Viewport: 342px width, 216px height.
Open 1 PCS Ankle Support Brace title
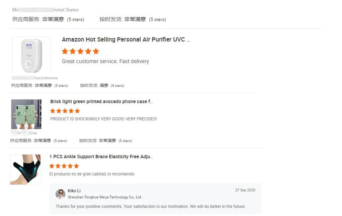pyautogui.click(x=101, y=156)
